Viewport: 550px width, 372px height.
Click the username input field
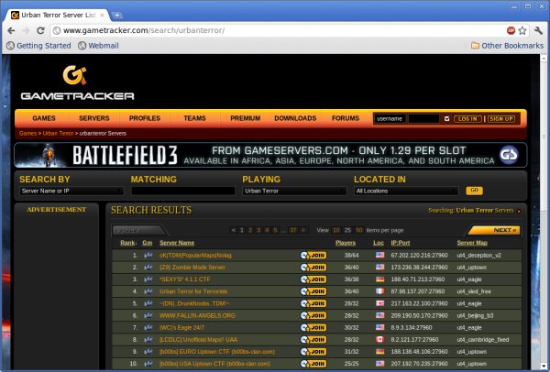390,119
